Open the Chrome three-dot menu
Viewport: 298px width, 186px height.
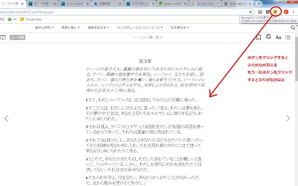[x=293, y=12]
